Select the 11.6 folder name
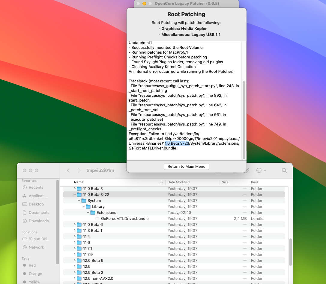Viewport: 326px width, 284px height. click(86, 242)
